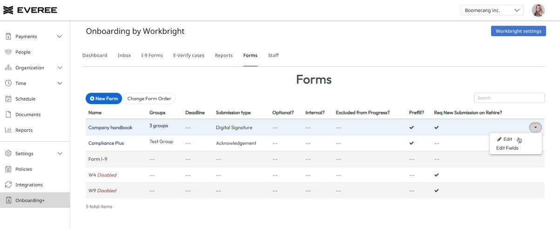Click the Optional? column header
Viewport: 560px width, 229px height.
point(283,113)
